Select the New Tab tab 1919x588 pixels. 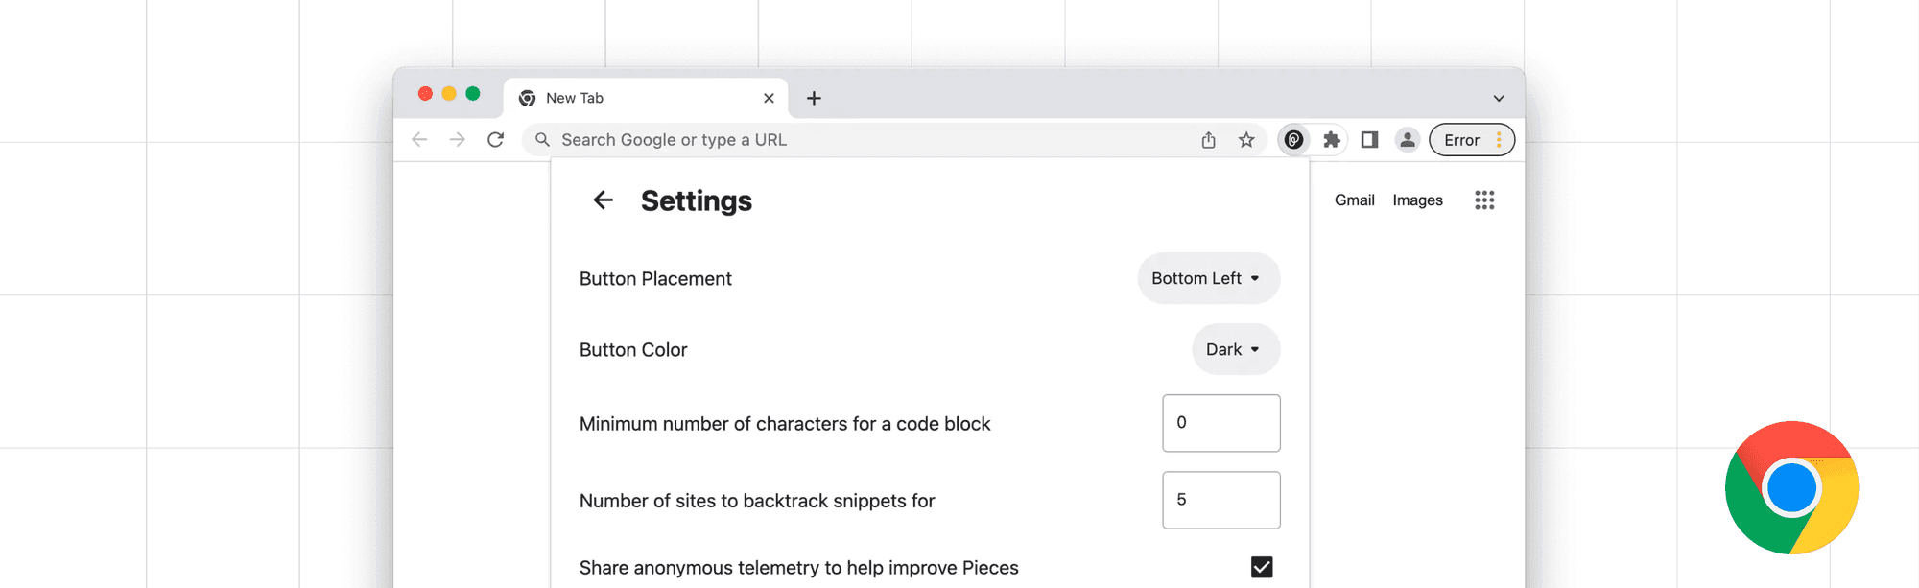pyautogui.click(x=633, y=98)
